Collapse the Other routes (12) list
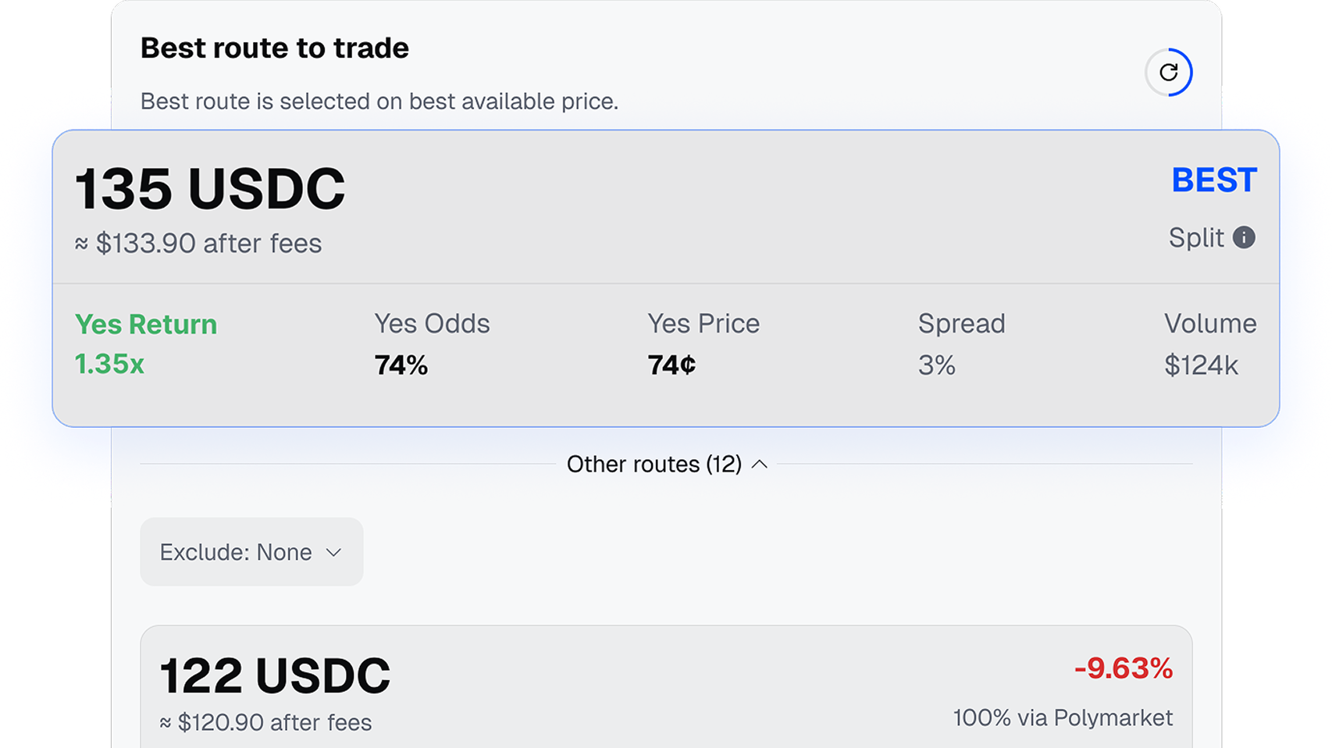 [667, 465]
